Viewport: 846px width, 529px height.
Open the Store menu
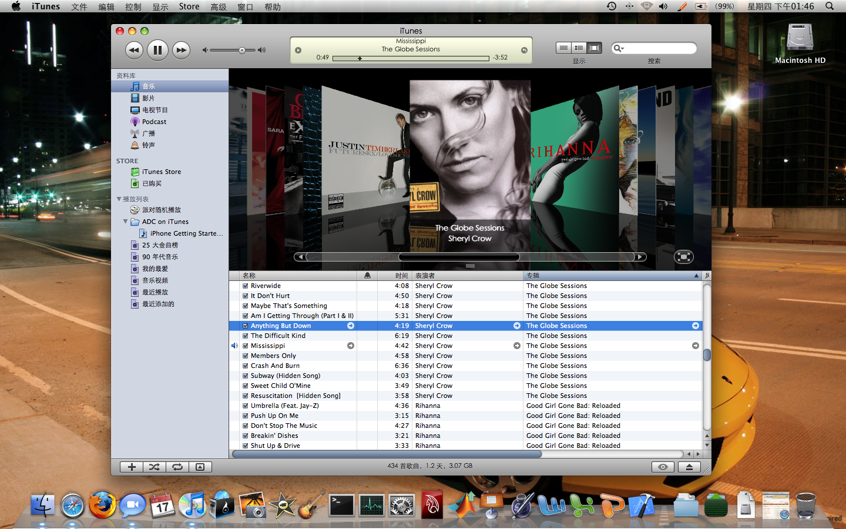coord(189,6)
